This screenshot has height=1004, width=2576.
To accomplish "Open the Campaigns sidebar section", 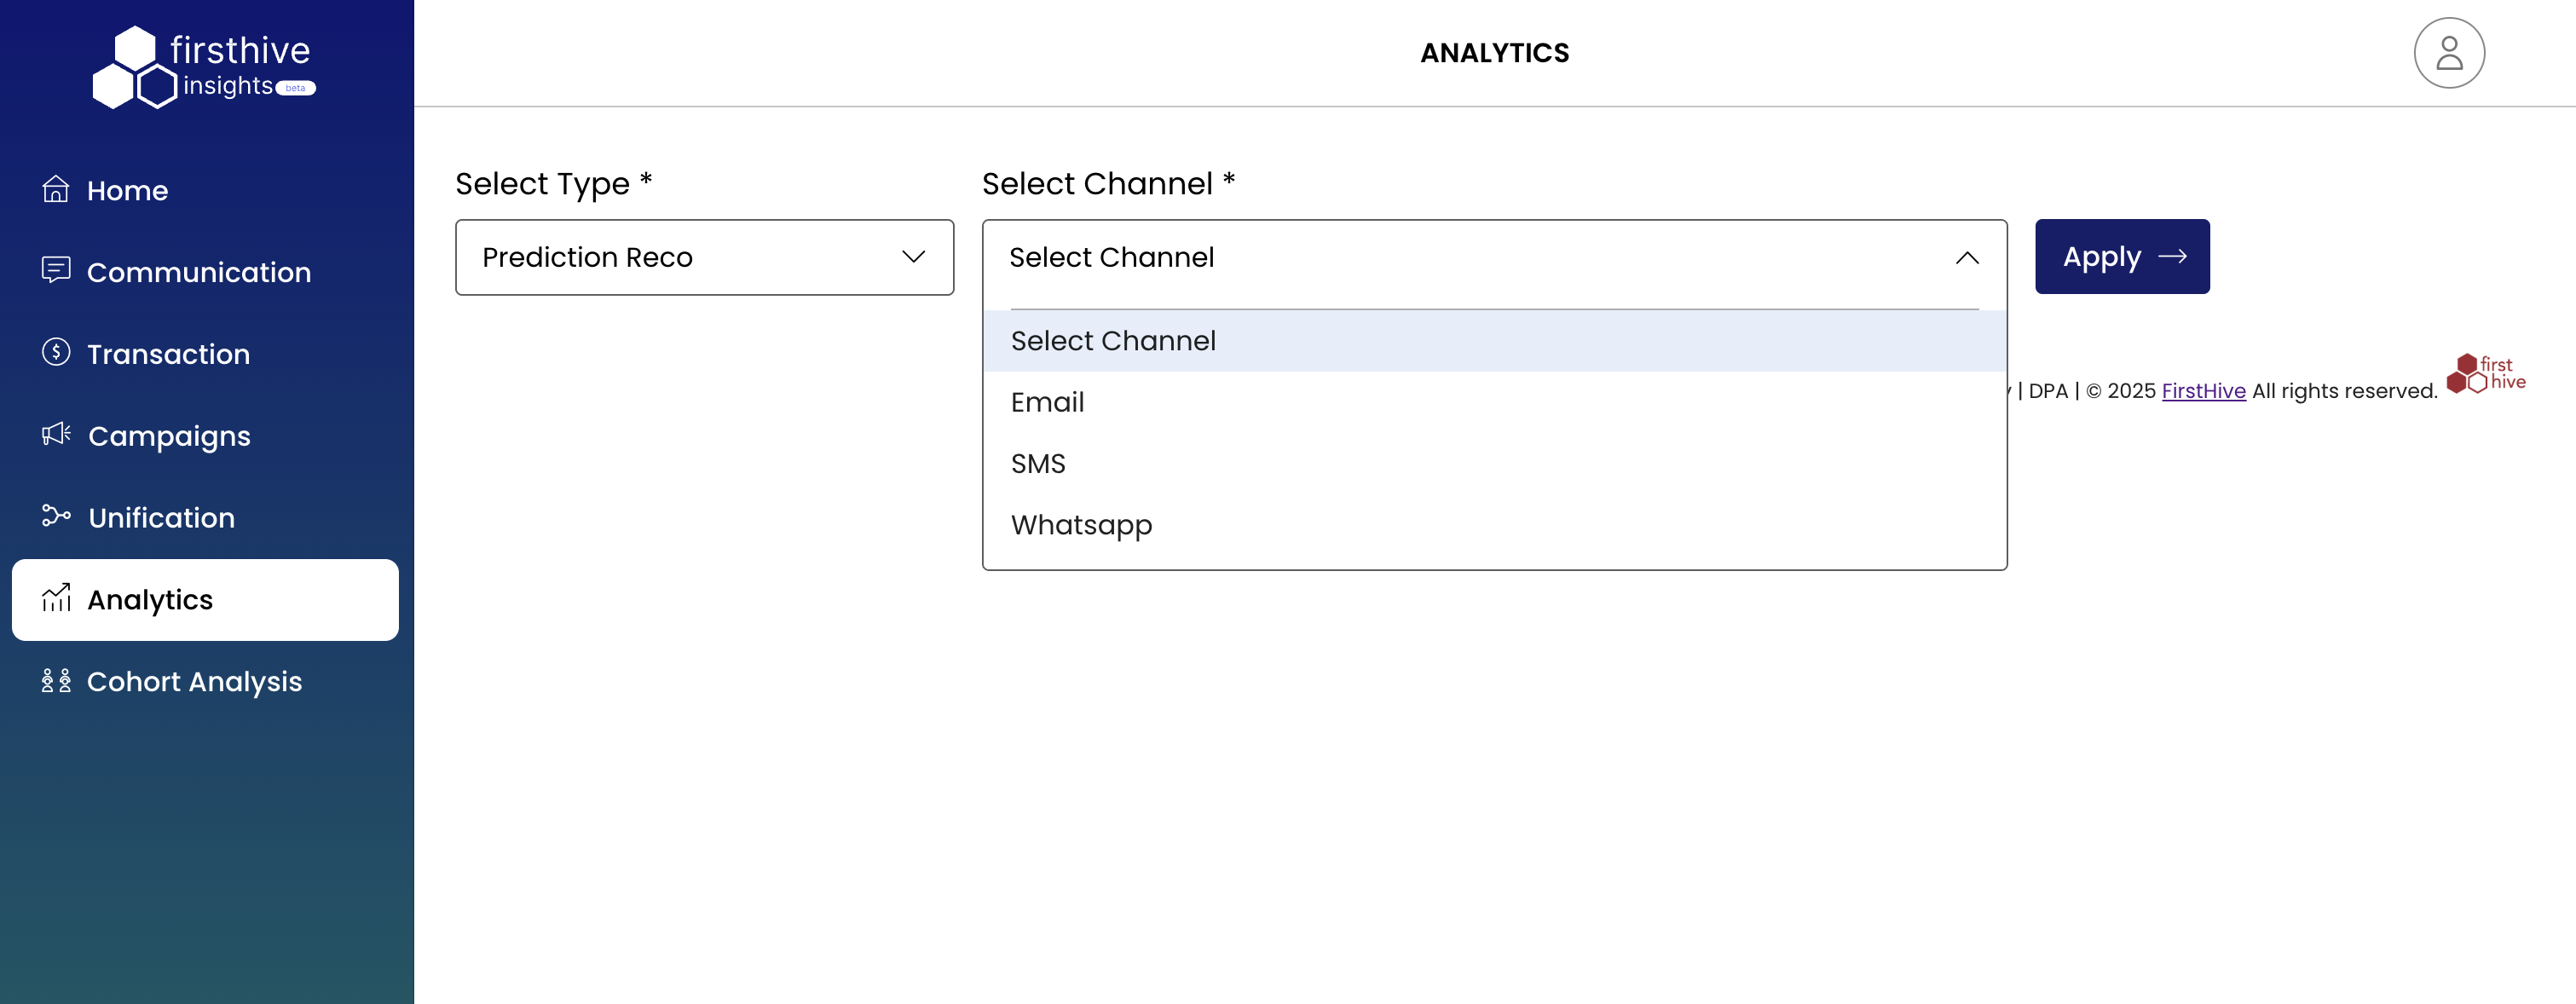I will coord(169,436).
